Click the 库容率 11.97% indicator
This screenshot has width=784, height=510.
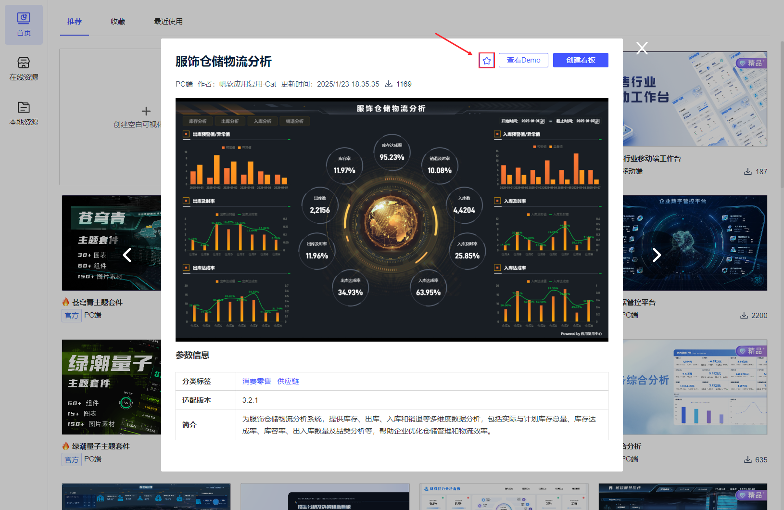coord(344,166)
